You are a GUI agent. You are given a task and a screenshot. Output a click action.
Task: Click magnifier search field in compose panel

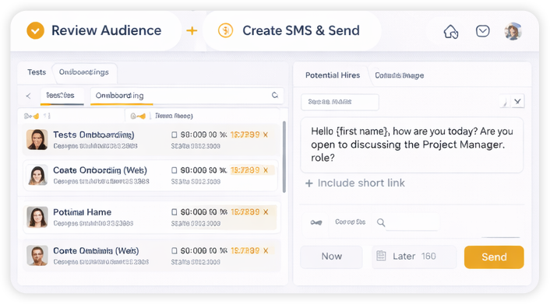[x=406, y=222]
